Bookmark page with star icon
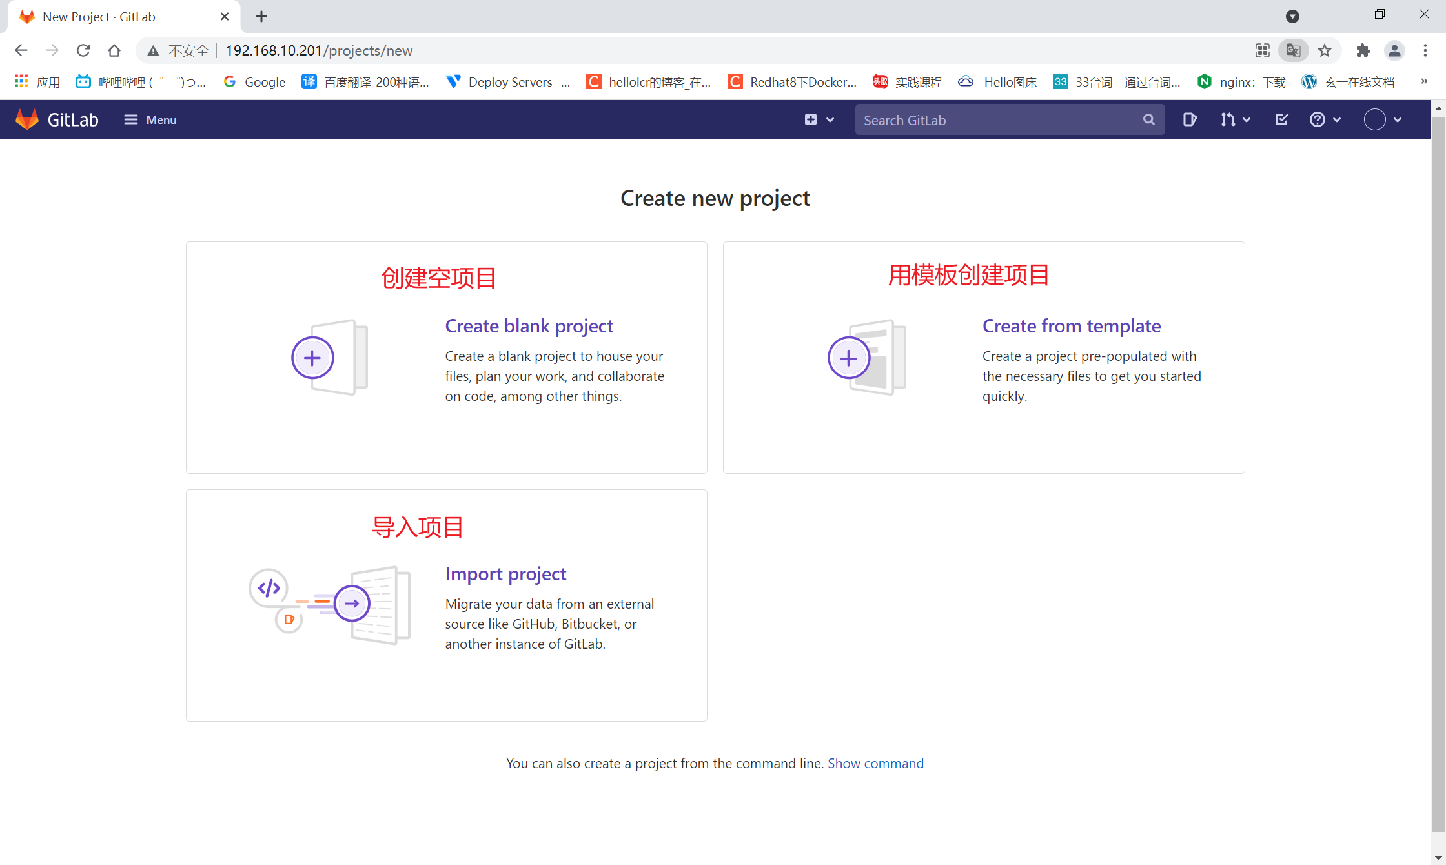 1325,50
